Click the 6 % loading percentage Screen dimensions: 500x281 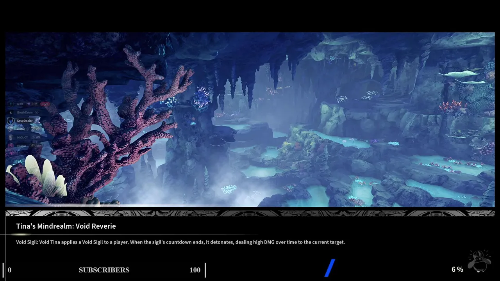(x=457, y=270)
